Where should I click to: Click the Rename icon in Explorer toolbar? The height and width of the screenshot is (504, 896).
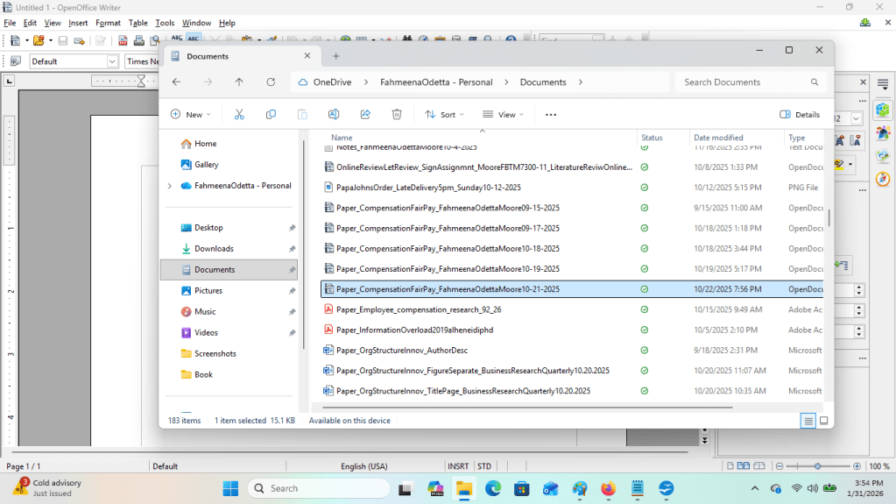(334, 115)
